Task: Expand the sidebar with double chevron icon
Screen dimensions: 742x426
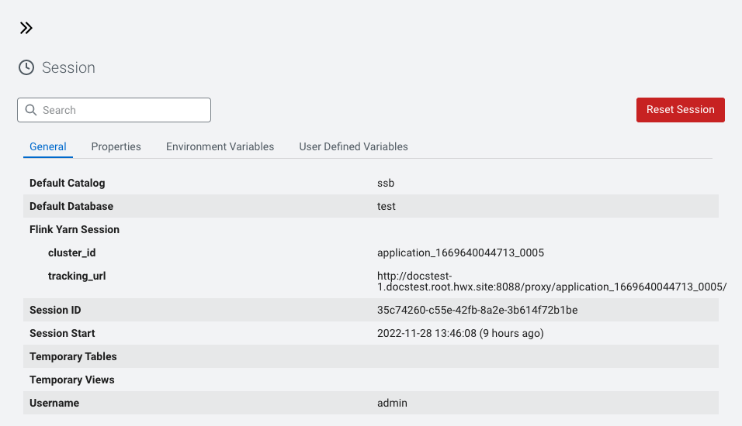Action: [26, 29]
